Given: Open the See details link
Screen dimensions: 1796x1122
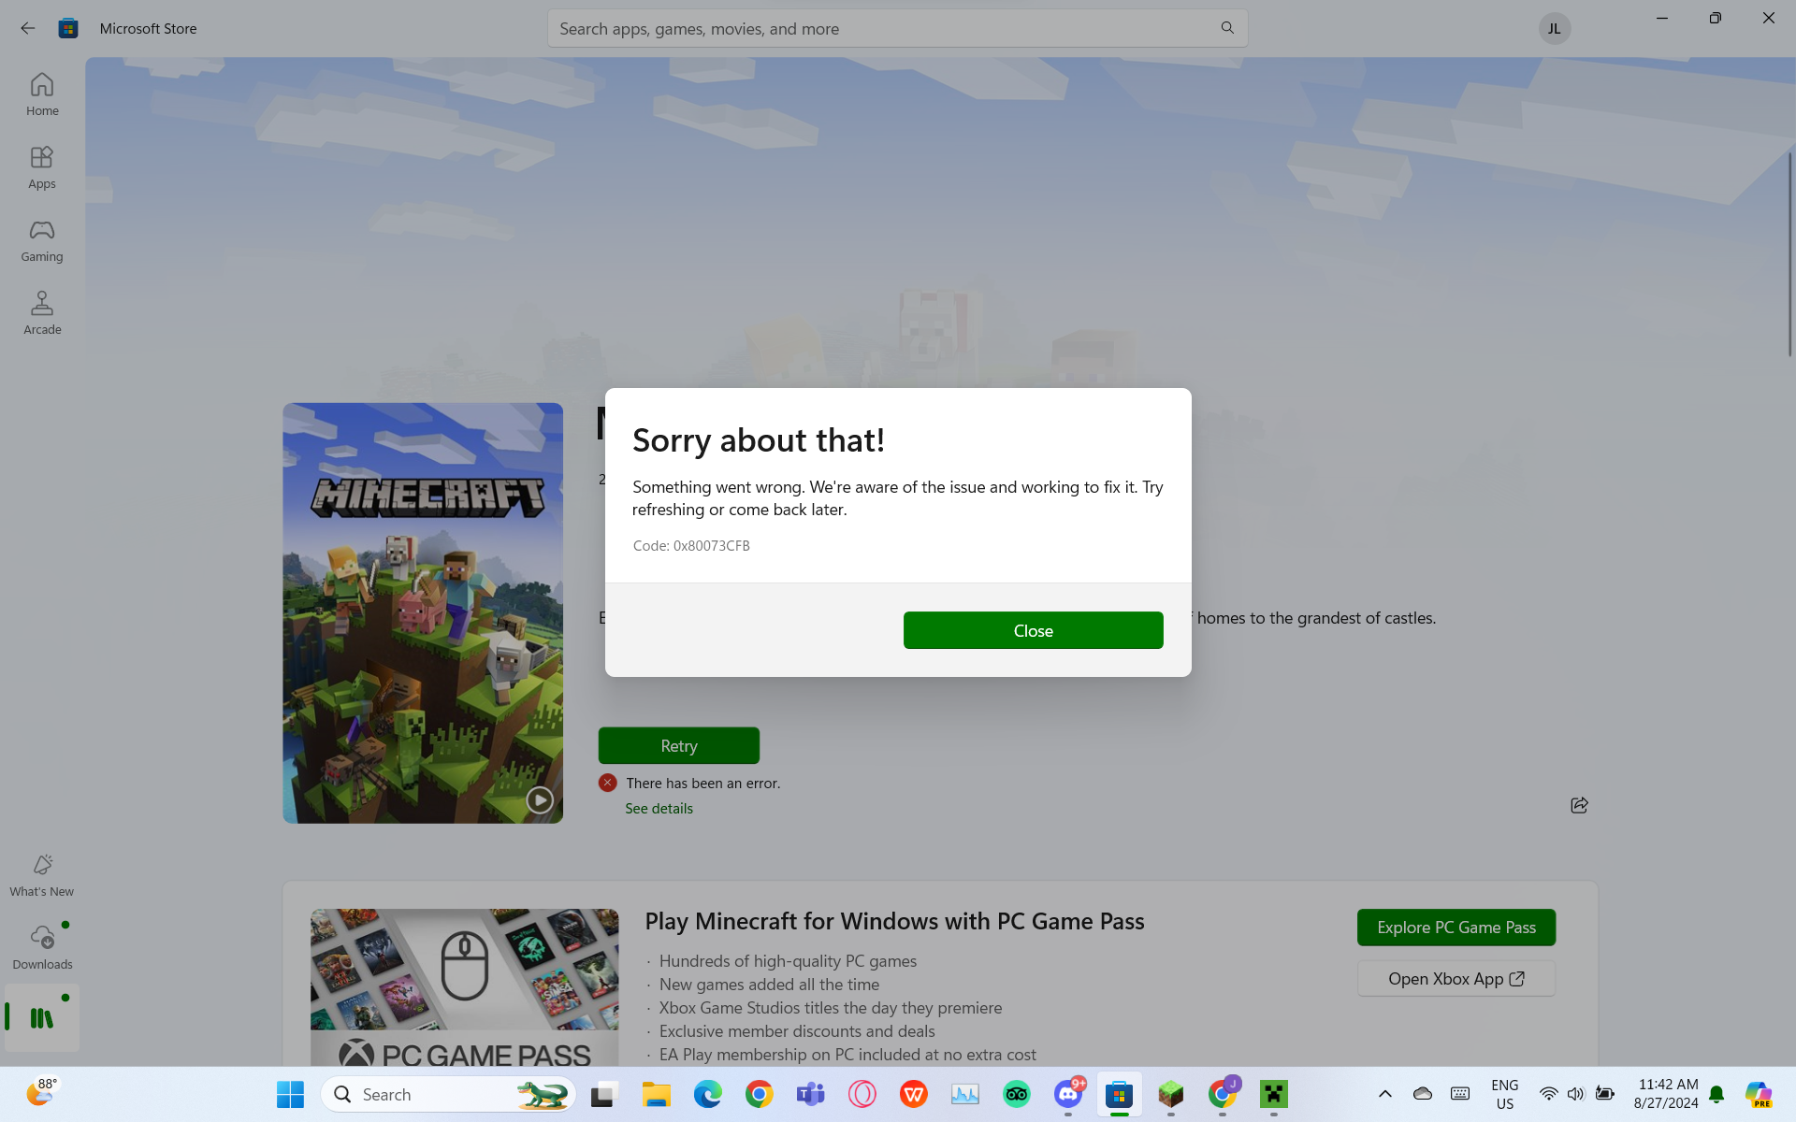Looking at the screenshot, I should 659,808.
